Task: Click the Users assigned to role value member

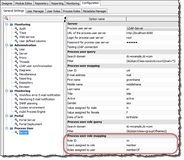Action: coord(131,145)
